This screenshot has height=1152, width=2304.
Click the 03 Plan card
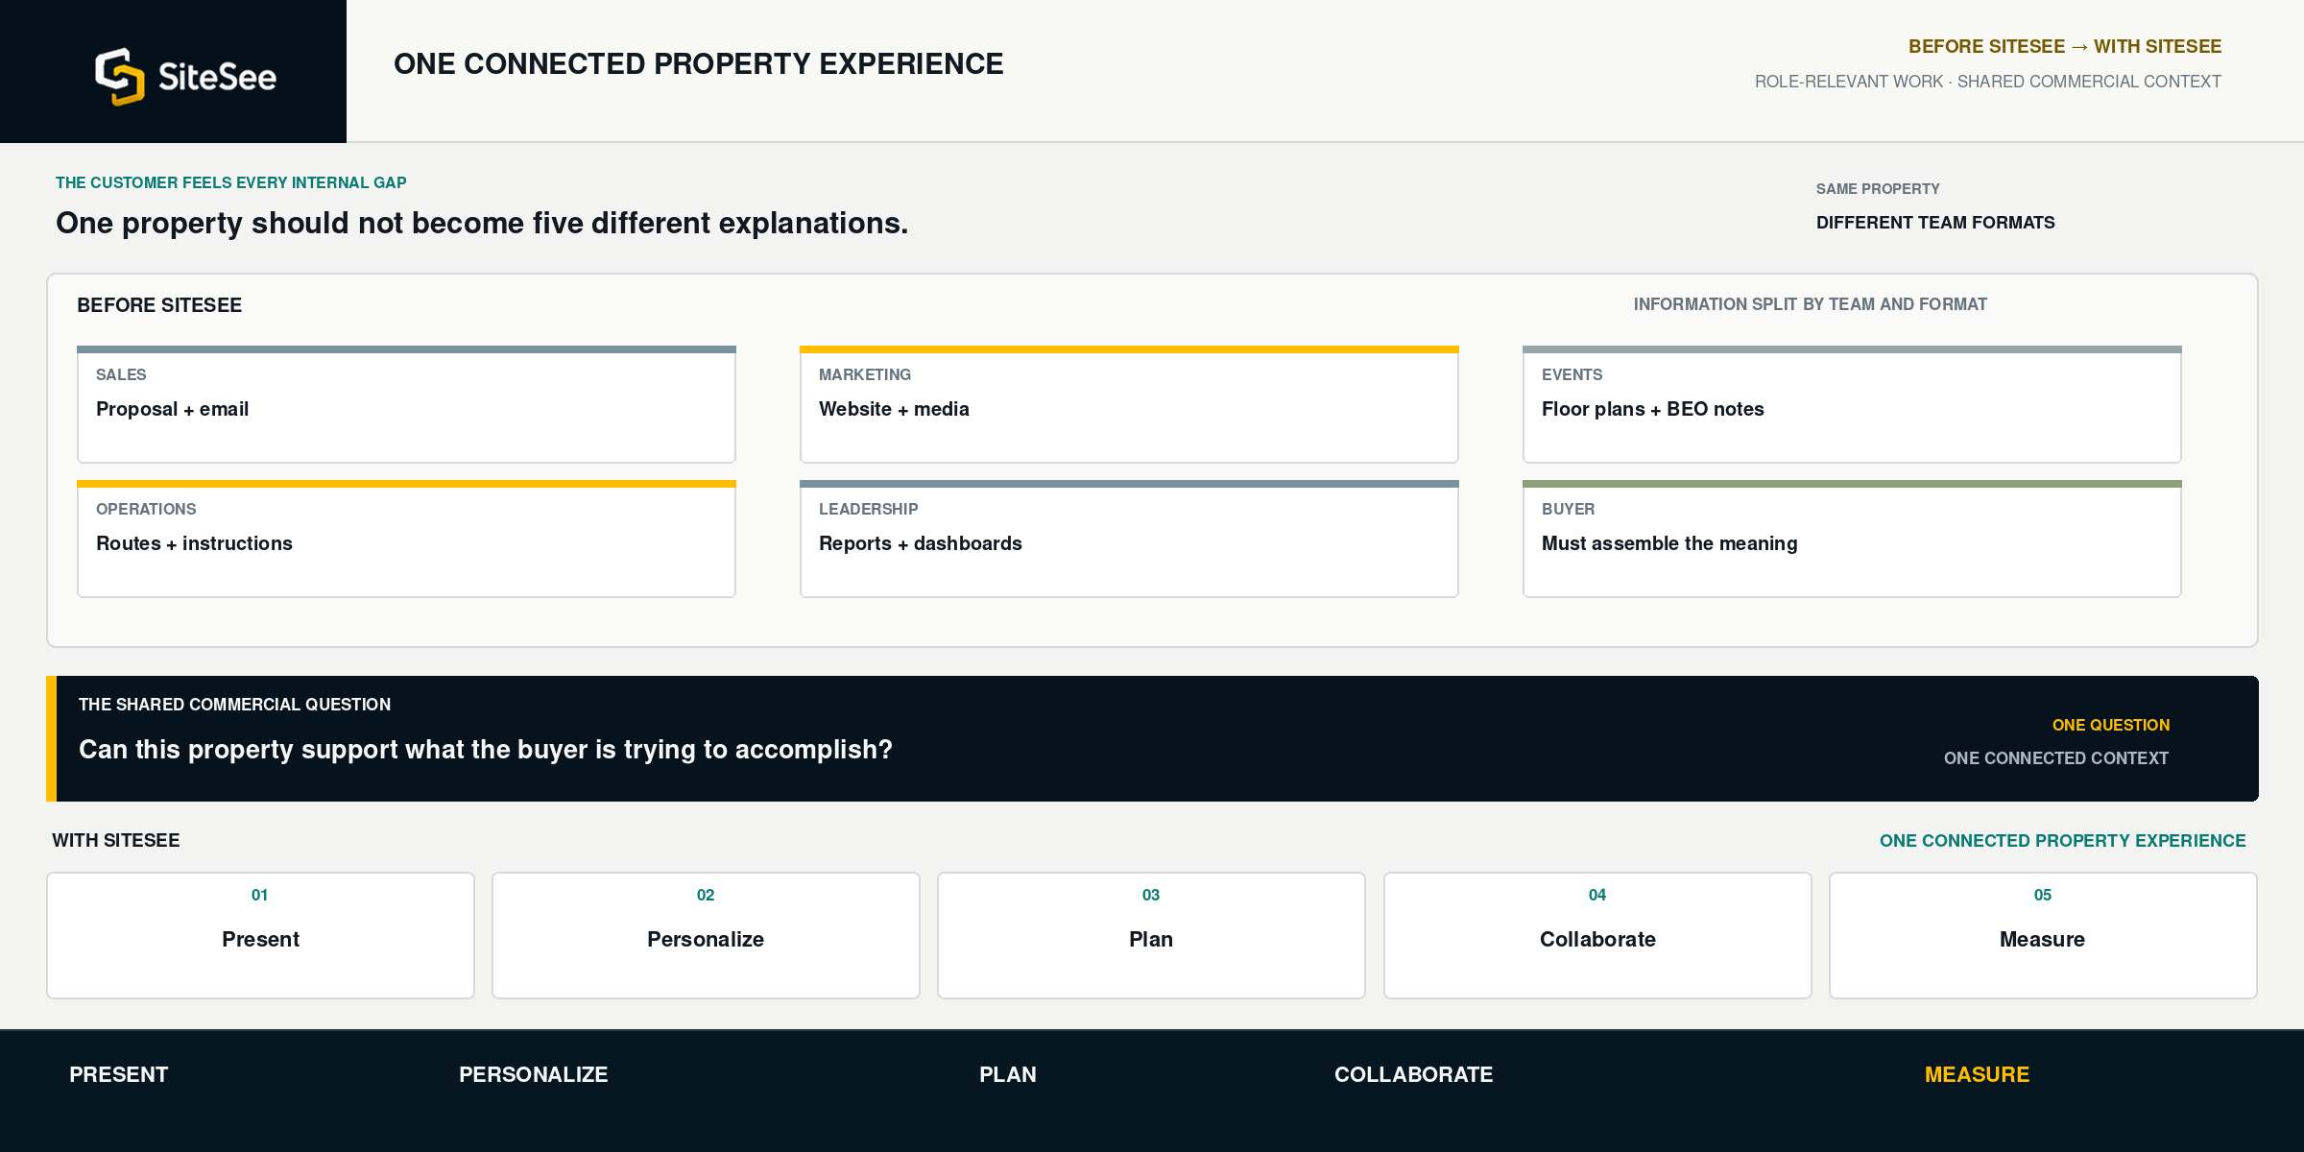click(1151, 935)
